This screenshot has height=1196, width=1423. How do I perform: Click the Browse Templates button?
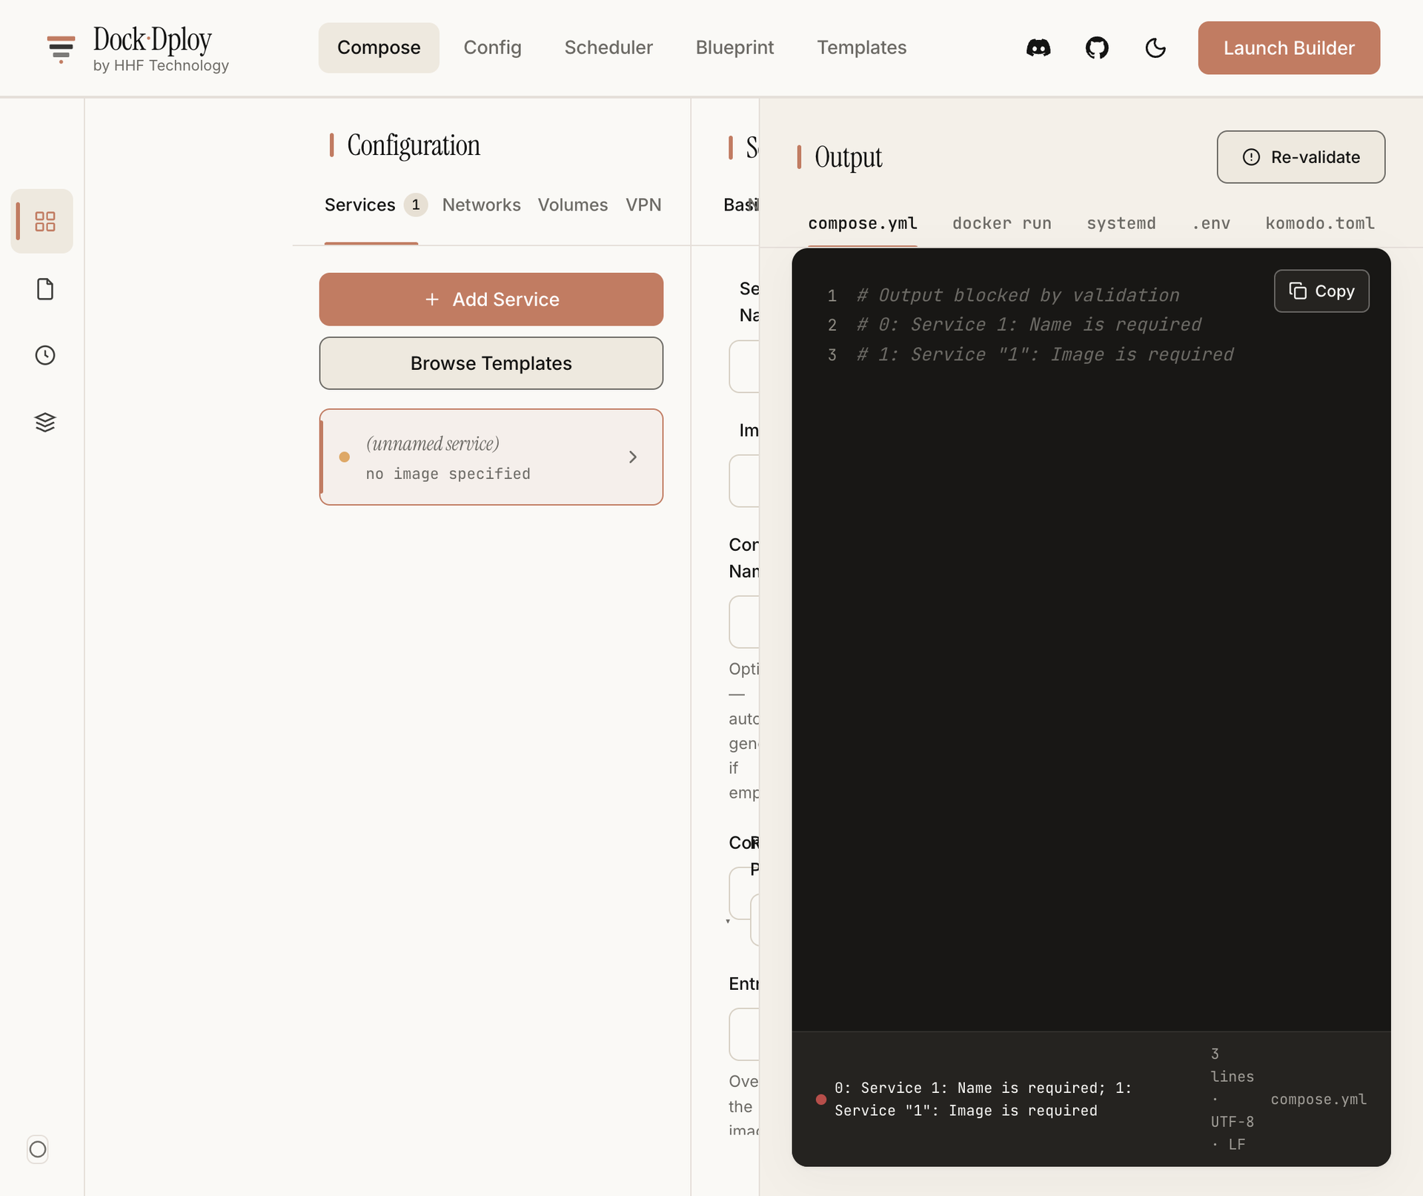491,363
